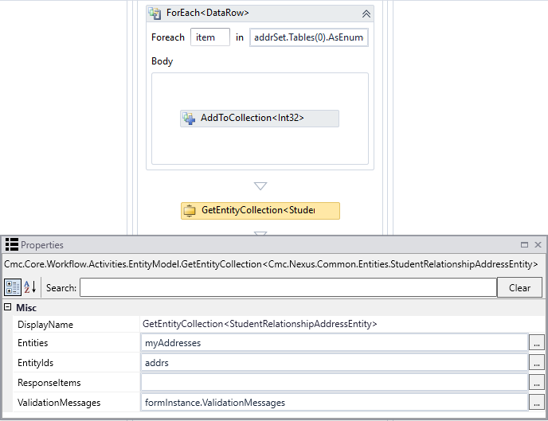The image size is (548, 421).
Task: Open expression editor for EntityIds
Action: 538,362
